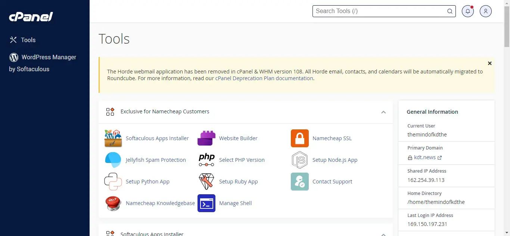The height and width of the screenshot is (236, 510).
Task: Click the Node.js app icon
Action: click(x=300, y=160)
